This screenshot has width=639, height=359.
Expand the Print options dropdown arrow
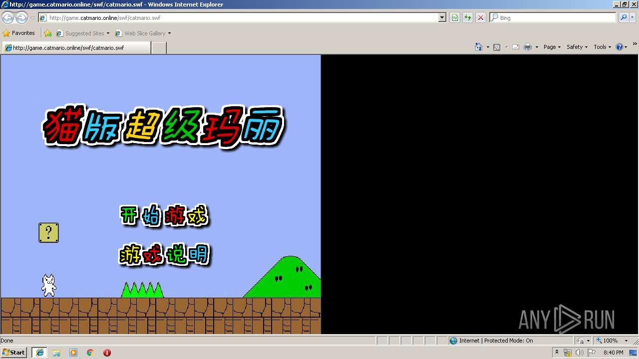[x=537, y=47]
